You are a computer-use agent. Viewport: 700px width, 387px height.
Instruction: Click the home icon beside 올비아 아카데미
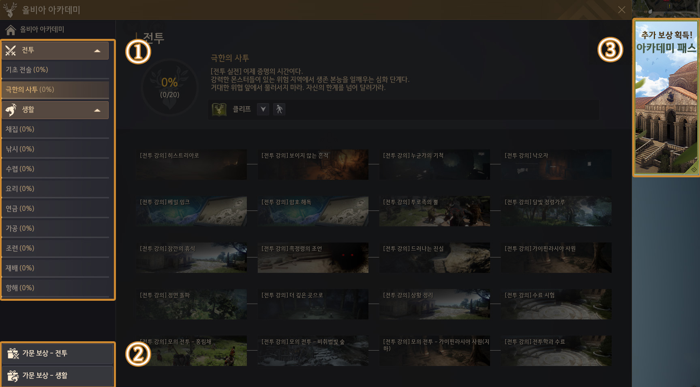click(x=11, y=30)
